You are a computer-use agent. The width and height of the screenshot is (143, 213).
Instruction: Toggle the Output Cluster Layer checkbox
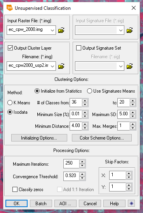tap(10, 48)
